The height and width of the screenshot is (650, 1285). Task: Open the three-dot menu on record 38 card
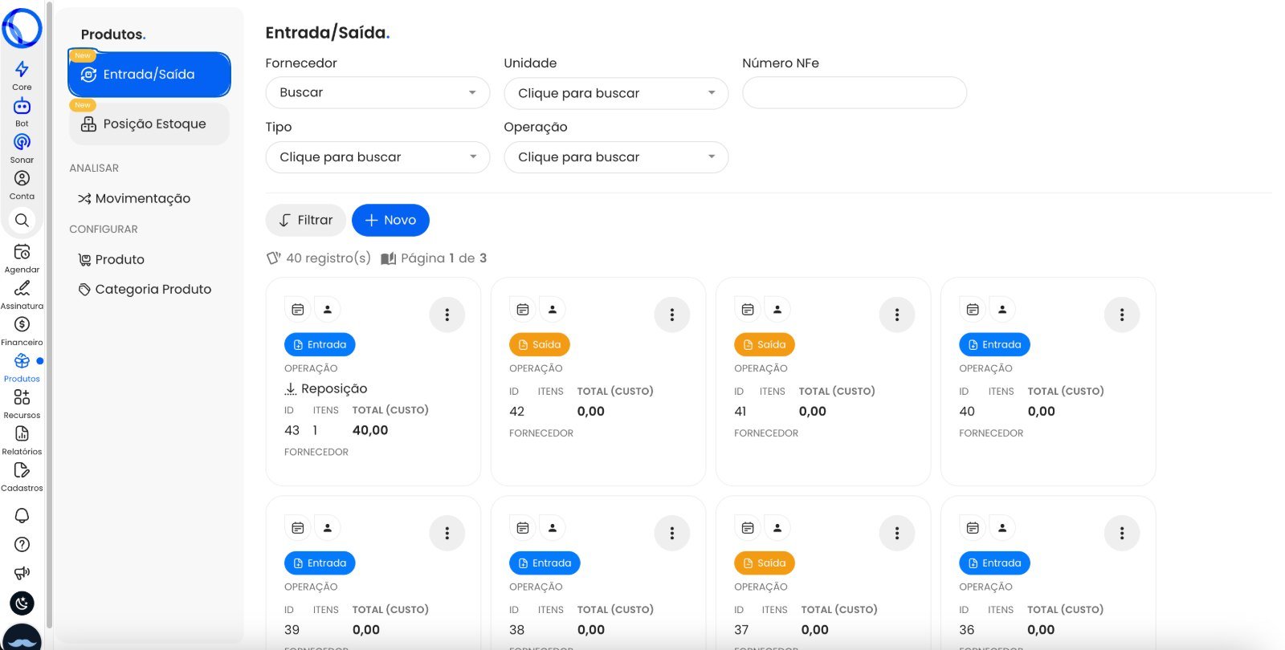tap(672, 534)
